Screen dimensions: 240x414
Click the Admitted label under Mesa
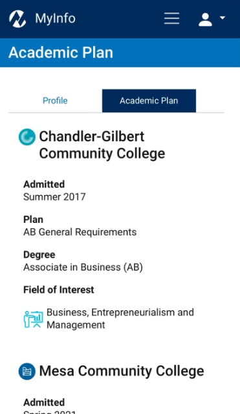pos(44,402)
